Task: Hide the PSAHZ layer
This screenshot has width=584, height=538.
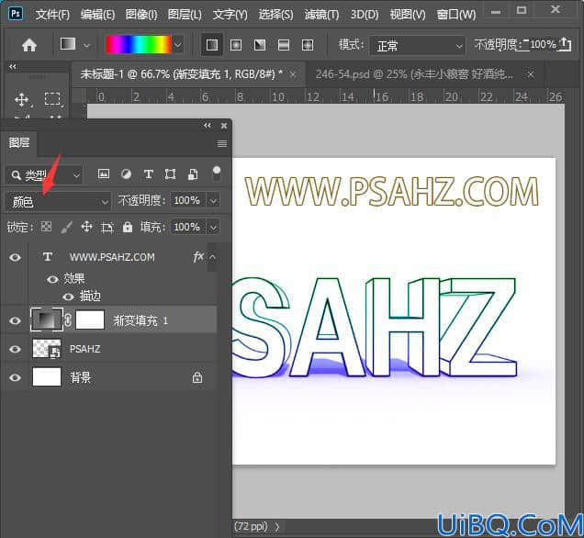Action: click(x=15, y=349)
